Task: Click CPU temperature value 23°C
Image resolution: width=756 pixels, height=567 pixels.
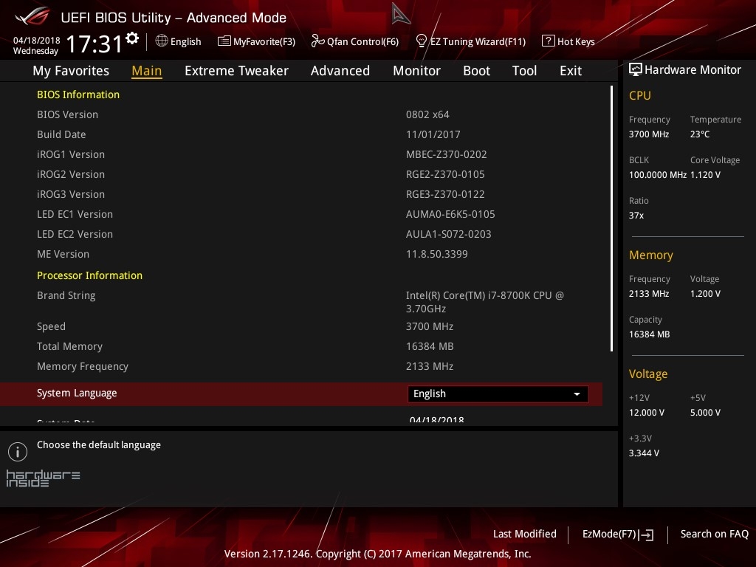Action: point(700,134)
